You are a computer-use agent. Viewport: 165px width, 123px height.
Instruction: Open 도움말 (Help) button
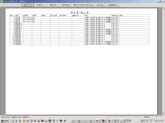coord(113,5)
